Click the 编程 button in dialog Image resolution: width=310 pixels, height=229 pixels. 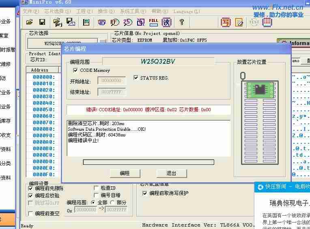[125, 173]
